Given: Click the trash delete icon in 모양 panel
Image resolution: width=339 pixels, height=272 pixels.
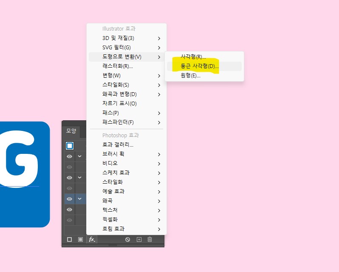Looking at the screenshot, I should click(x=150, y=239).
